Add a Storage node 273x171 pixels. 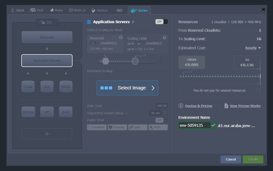(28, 112)
